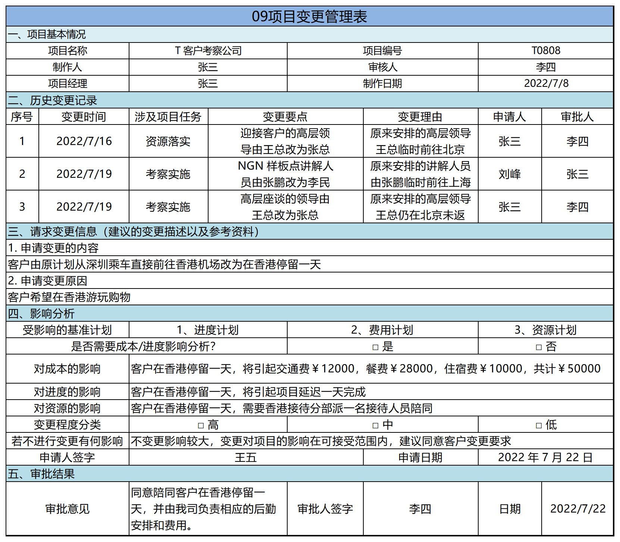Check the 中 change level box

point(375,425)
